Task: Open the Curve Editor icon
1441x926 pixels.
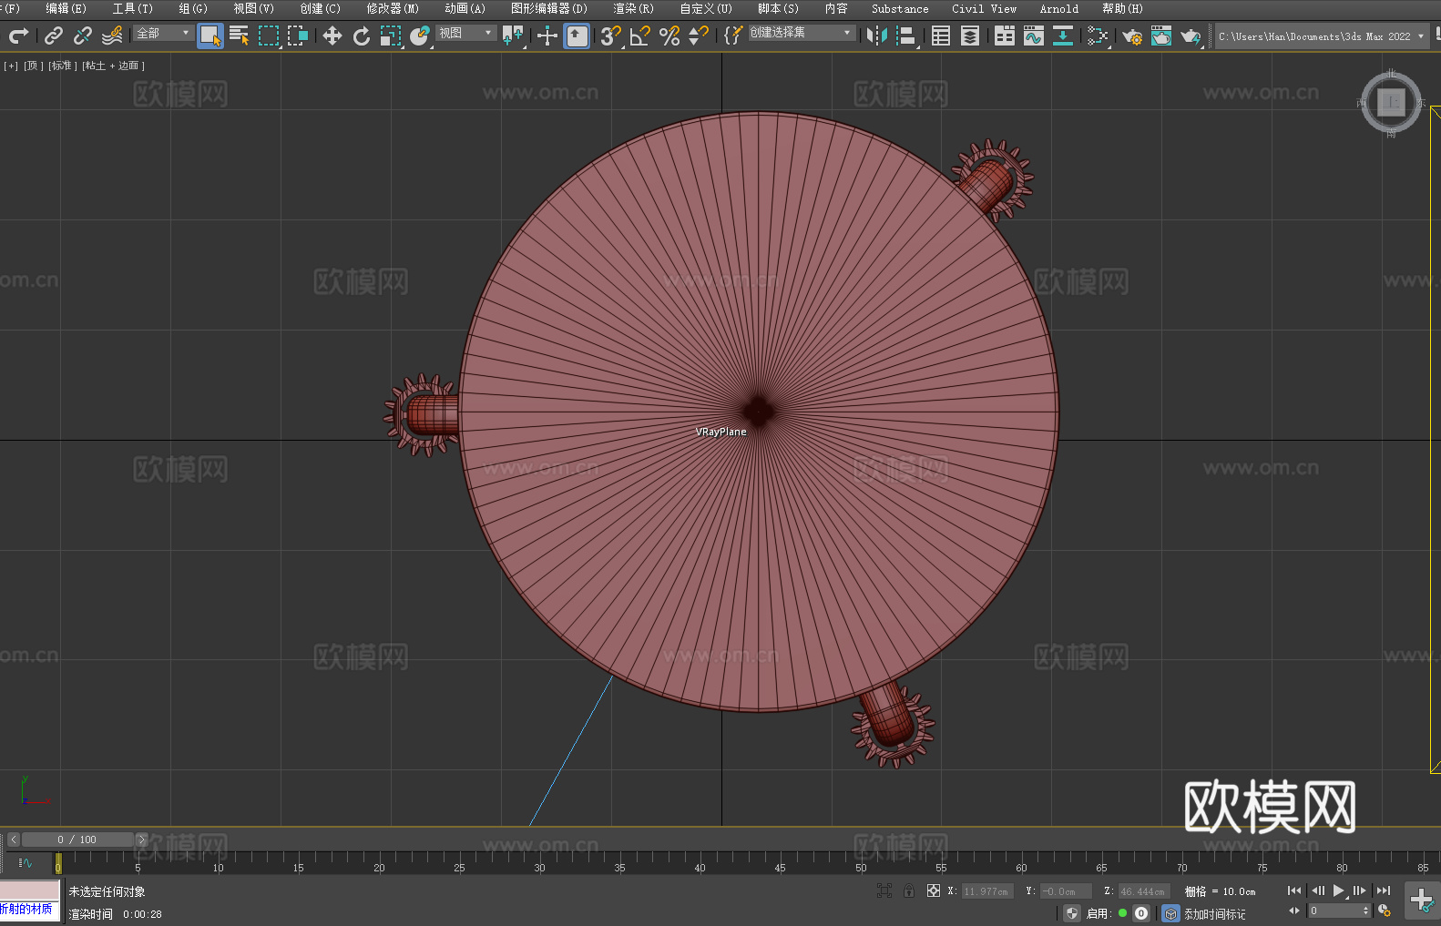Action: click(x=1034, y=36)
